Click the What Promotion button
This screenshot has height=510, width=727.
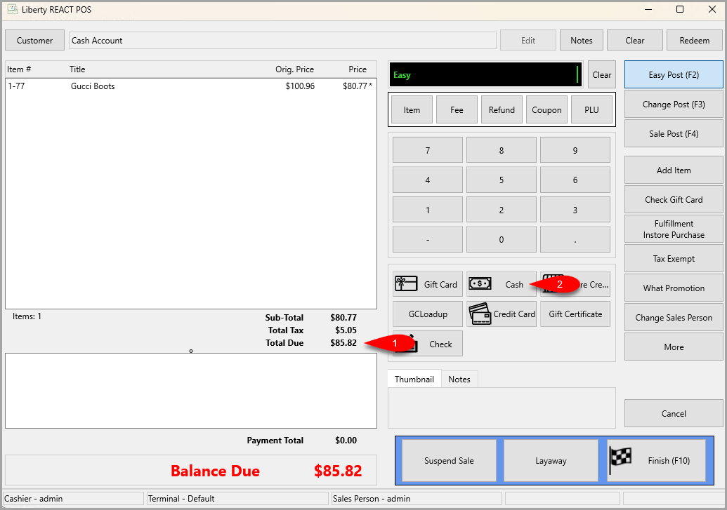pyautogui.click(x=674, y=288)
